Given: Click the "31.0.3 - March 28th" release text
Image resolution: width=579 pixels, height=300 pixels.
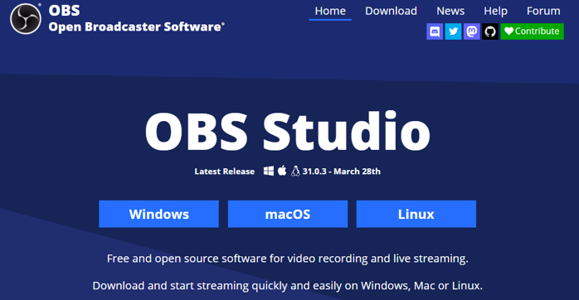Looking at the screenshot, I should (341, 172).
